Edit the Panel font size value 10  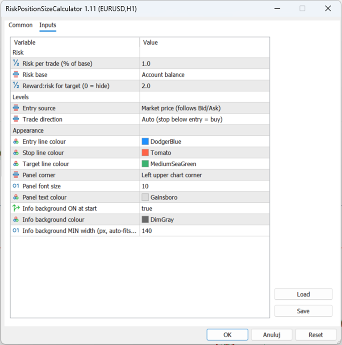204,186
